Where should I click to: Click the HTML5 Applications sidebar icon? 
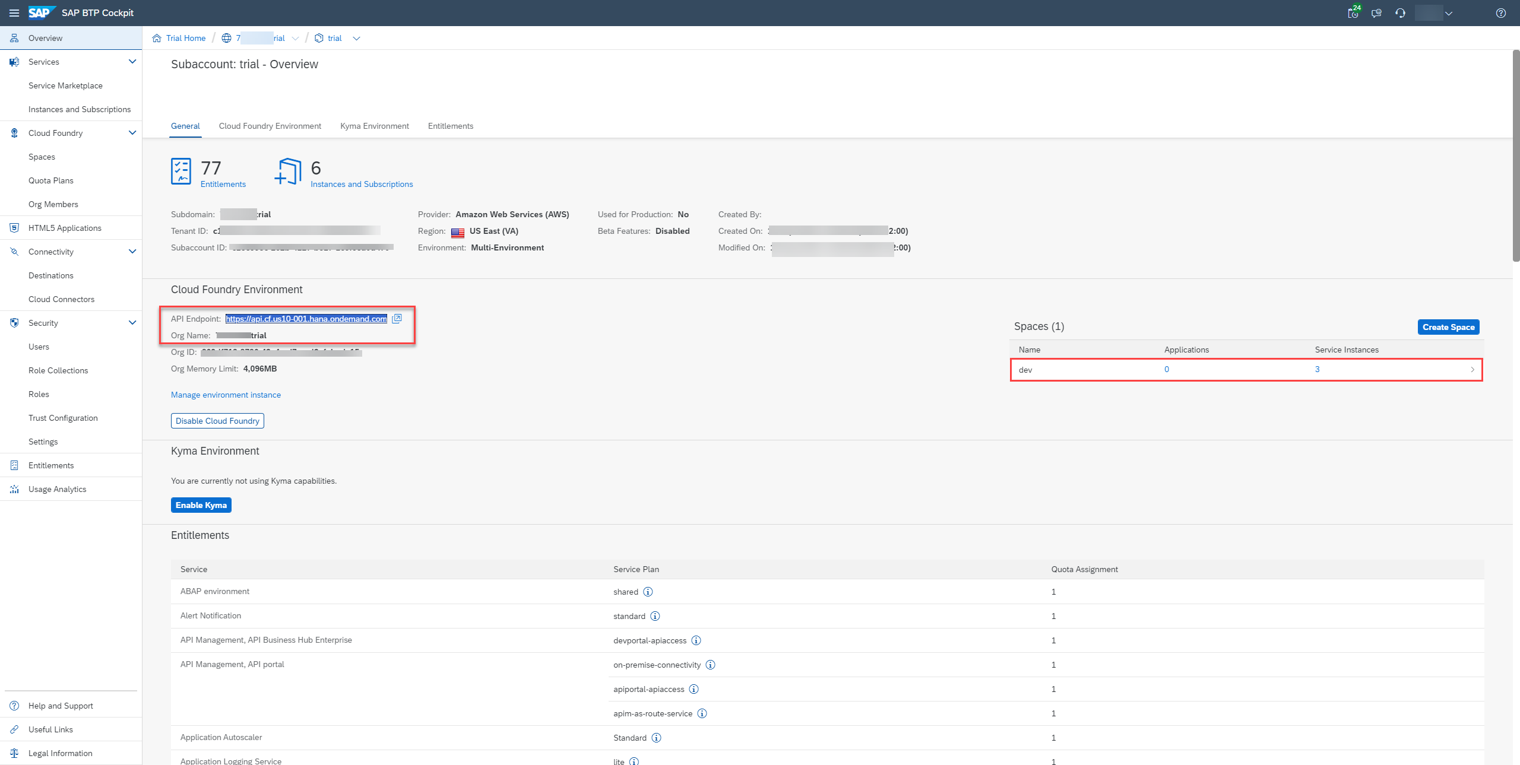14,228
